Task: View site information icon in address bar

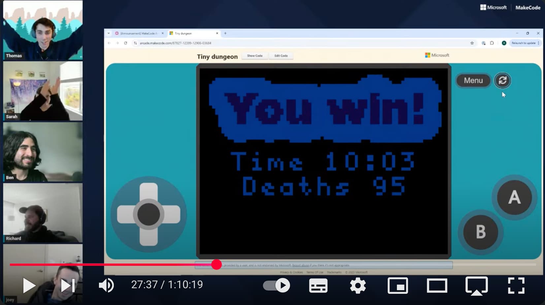Action: click(x=135, y=43)
